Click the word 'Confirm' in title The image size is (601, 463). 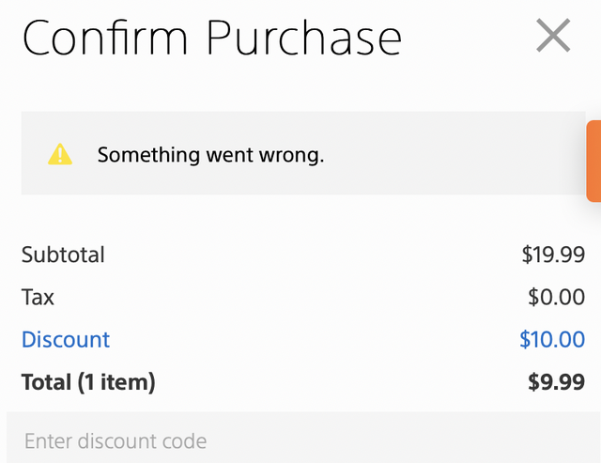[105, 38]
